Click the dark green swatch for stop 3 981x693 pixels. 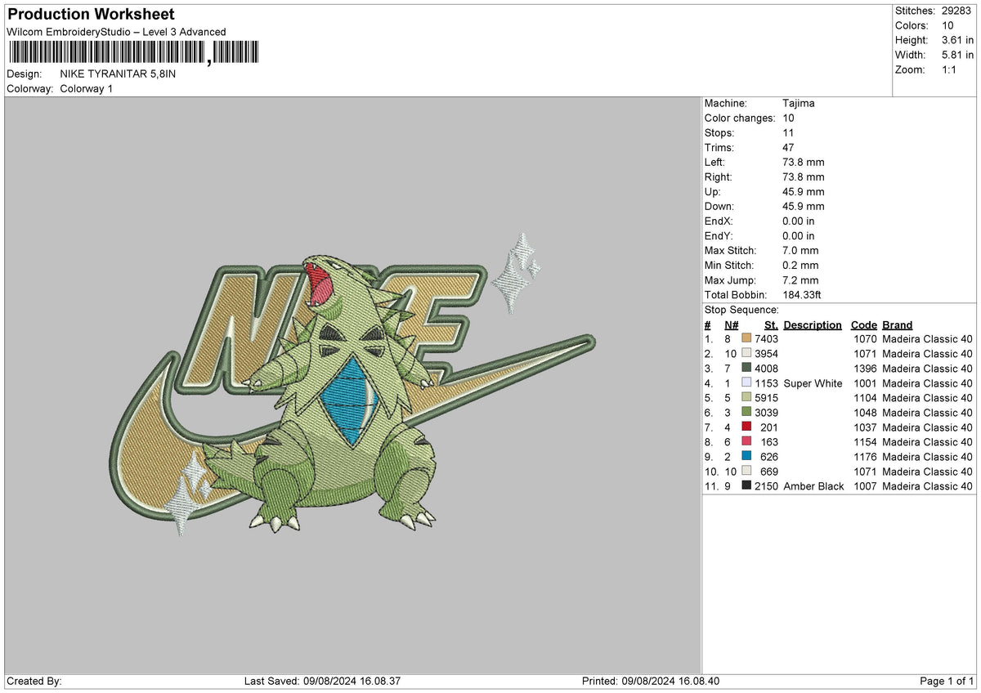coord(747,369)
